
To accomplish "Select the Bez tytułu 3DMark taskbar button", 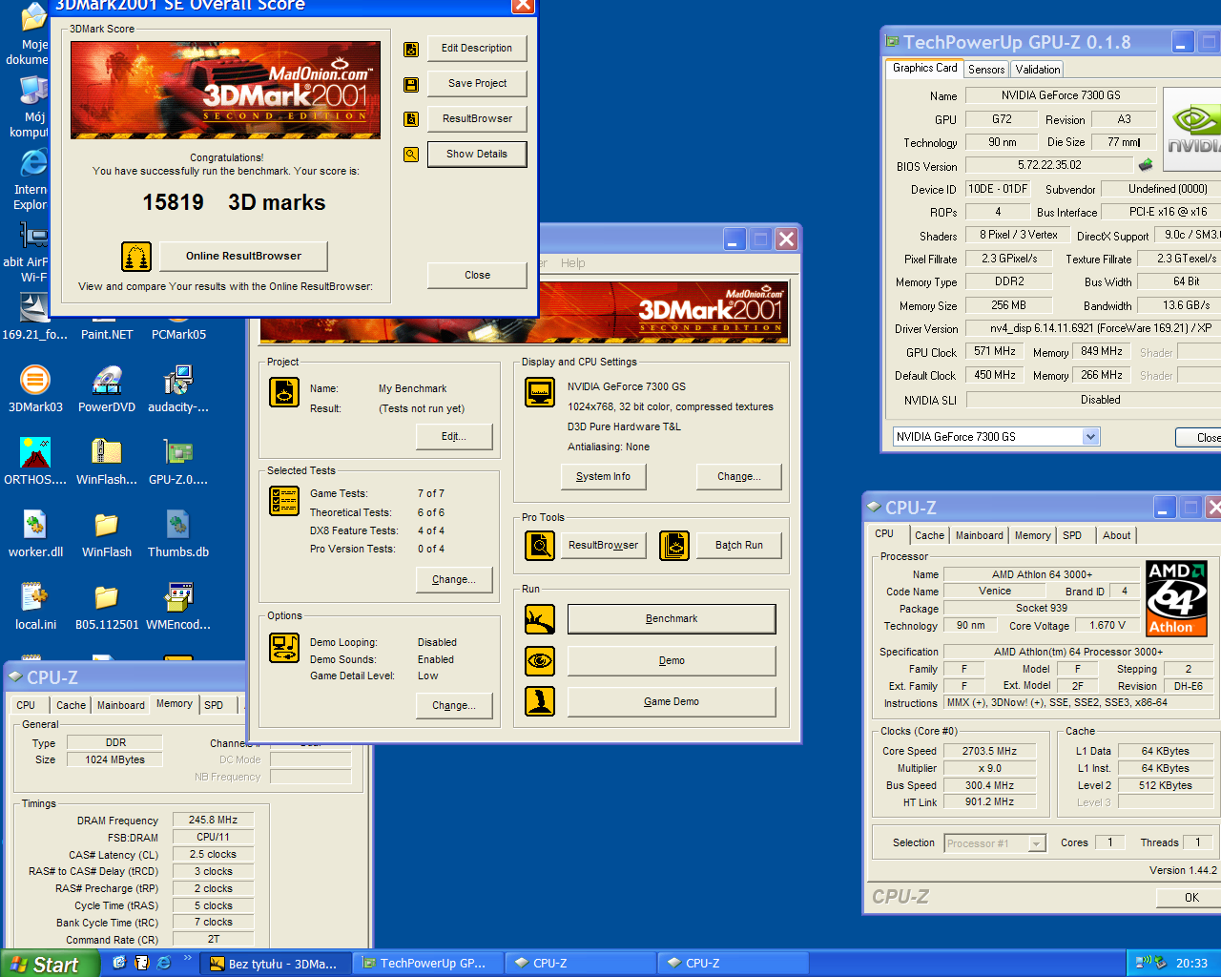I will click(275, 964).
